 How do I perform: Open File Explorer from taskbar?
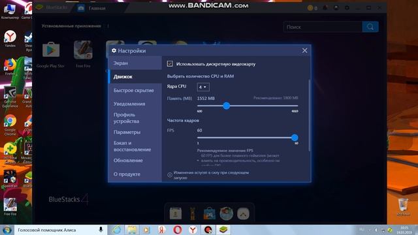point(132,230)
